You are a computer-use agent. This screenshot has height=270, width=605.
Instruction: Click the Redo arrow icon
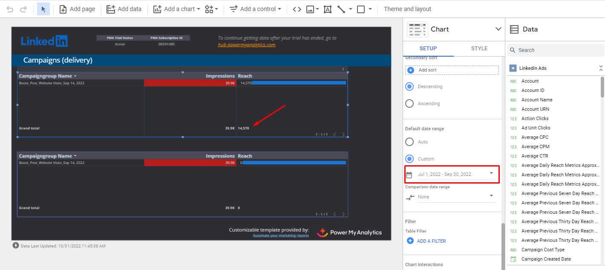click(x=23, y=9)
